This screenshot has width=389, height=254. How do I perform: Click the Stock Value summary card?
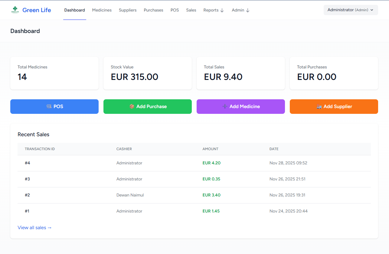point(147,73)
